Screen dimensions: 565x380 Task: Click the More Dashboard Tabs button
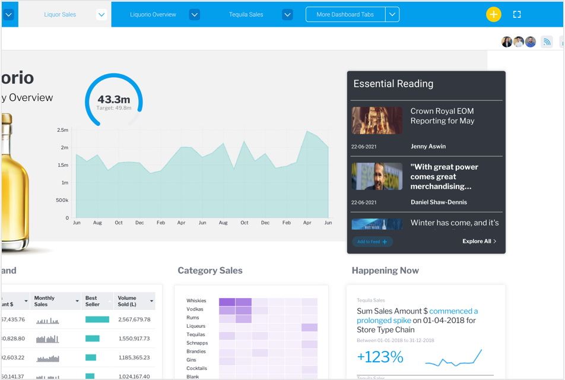[x=345, y=15]
